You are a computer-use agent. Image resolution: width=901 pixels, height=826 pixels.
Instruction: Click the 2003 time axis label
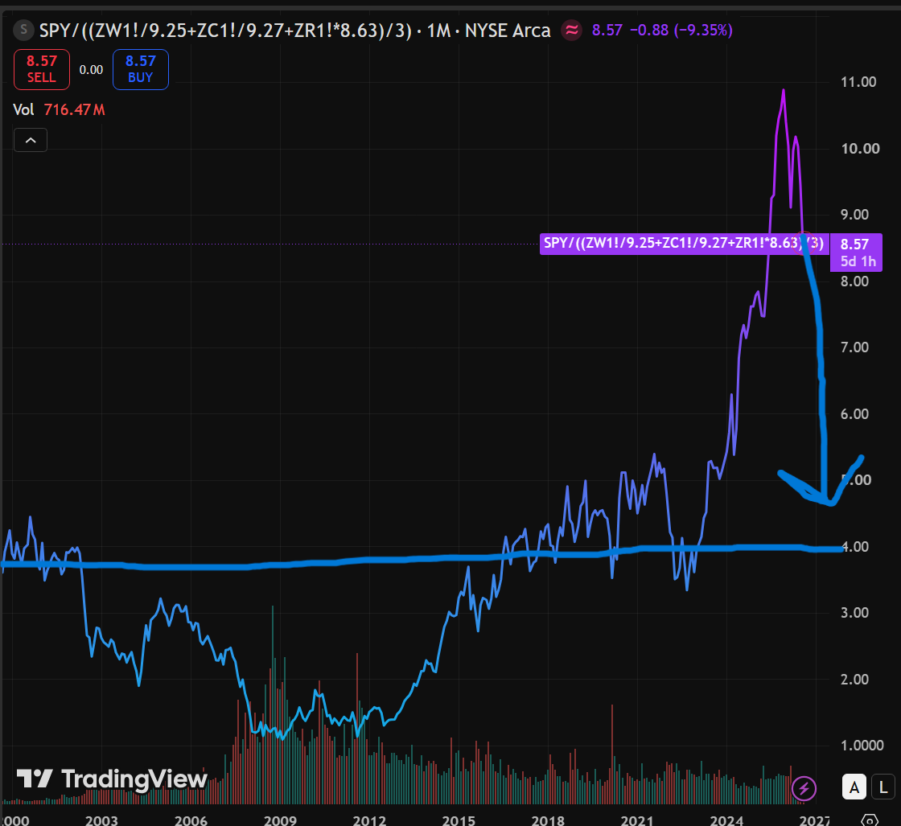[101, 820]
